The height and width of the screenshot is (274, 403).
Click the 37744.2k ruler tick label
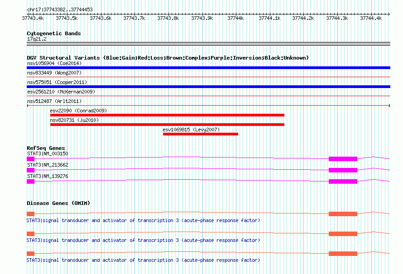pos(303,18)
